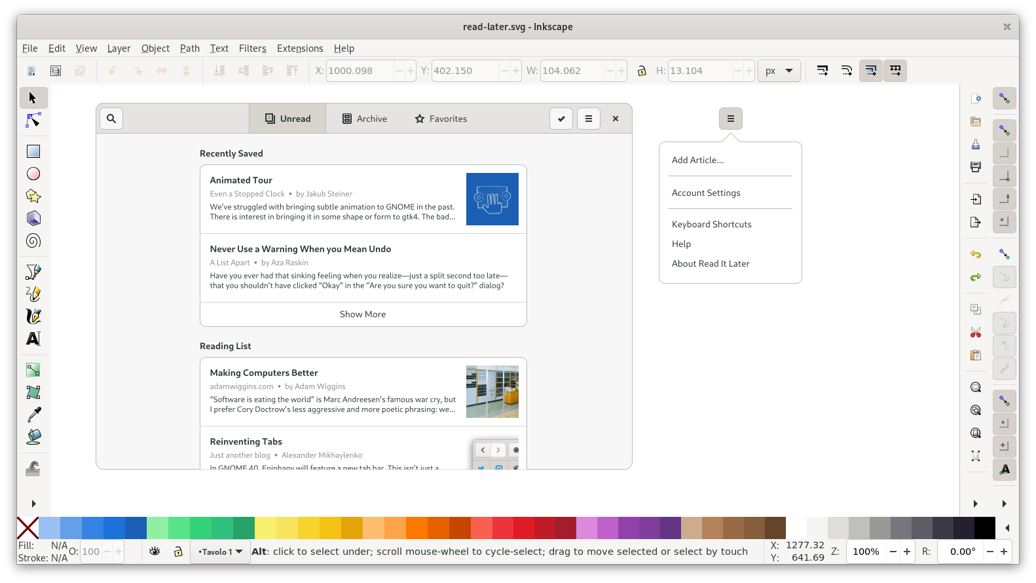Screen dimensions: 1036x583
Task: Open the File menu
Action: click(30, 48)
